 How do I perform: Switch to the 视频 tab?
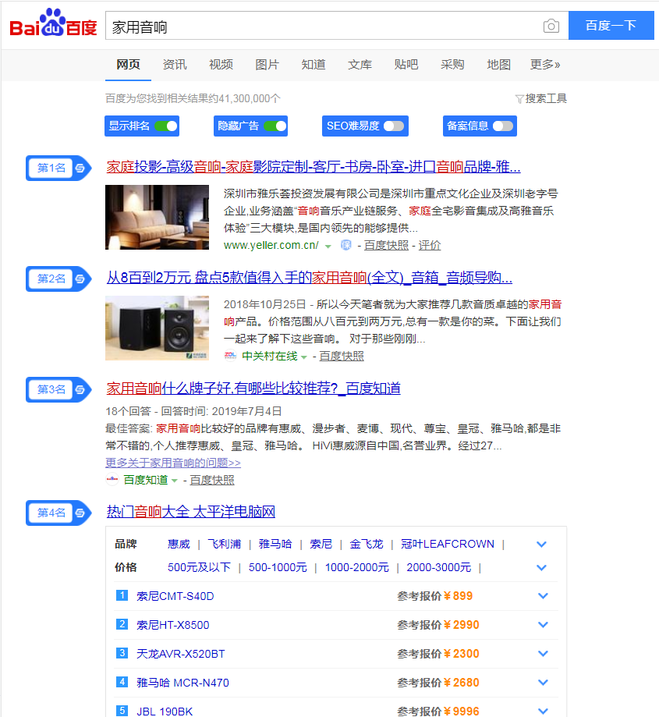[x=221, y=65]
